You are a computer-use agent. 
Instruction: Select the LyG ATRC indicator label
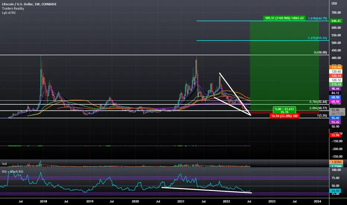[9, 13]
